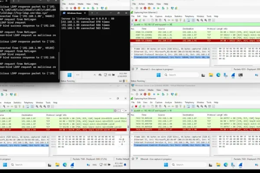Expand Ethernet II in Windows Server 2 Wireshark
Viewport: 260px width, 173px height.
pyautogui.click(x=132, y=140)
